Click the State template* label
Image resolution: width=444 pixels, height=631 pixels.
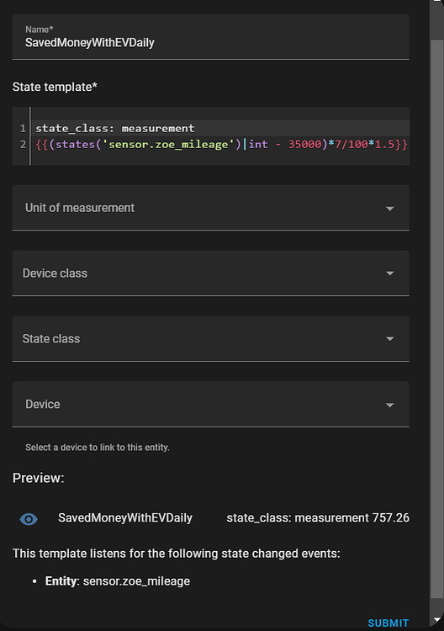pyautogui.click(x=55, y=87)
